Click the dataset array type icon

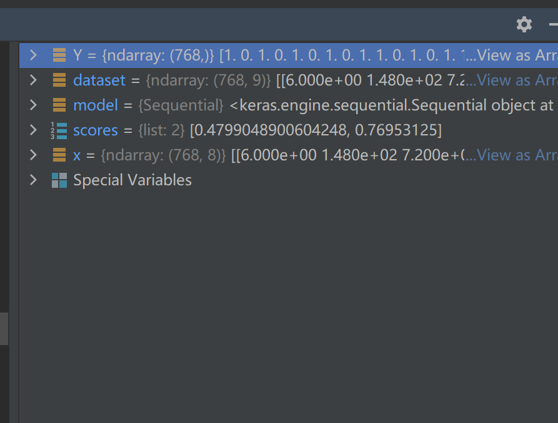coord(59,80)
